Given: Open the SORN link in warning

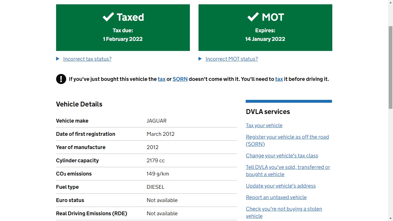Looking at the screenshot, I should coord(180,79).
